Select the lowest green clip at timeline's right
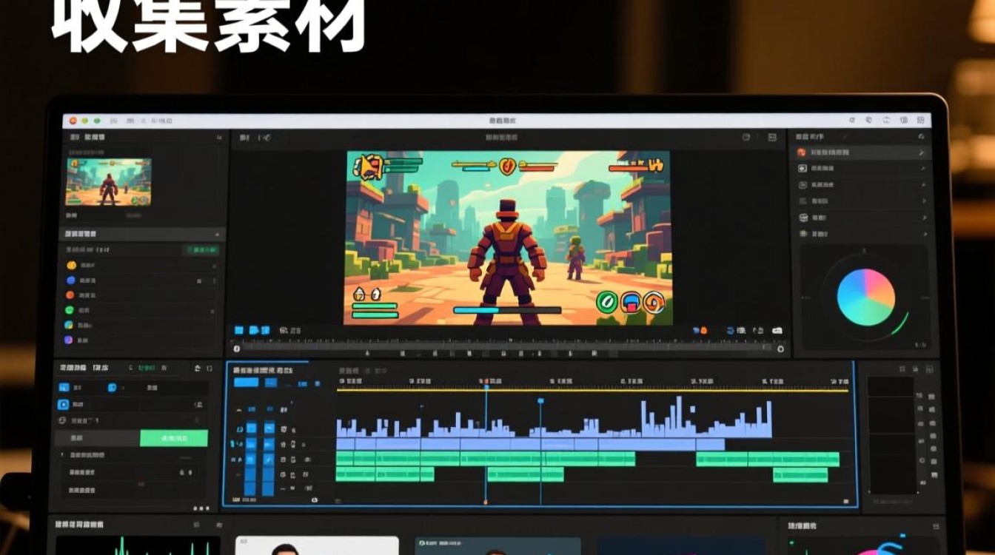995x555 pixels. click(x=800, y=475)
